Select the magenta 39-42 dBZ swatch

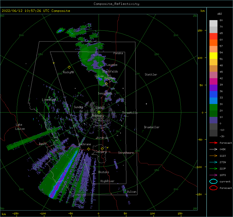pyautogui.click(x=213, y=82)
